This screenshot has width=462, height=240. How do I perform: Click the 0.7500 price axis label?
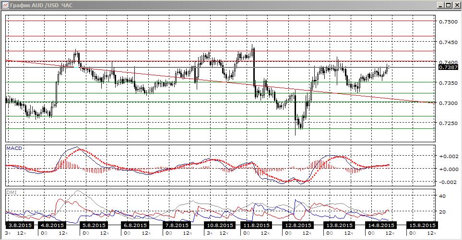tap(448, 22)
